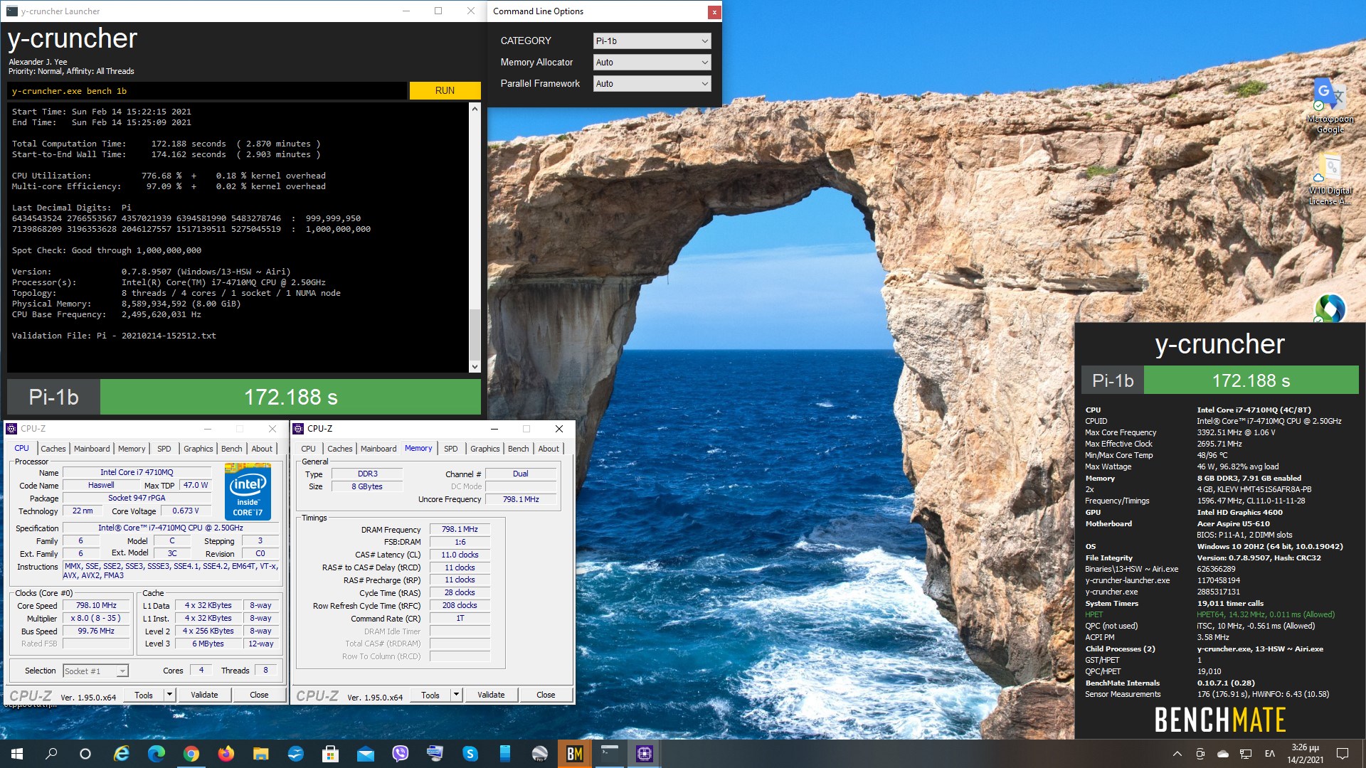Viewport: 1366px width, 768px height.
Task: Open the blue seagull OpenOffice taskbar icon
Action: 296,754
